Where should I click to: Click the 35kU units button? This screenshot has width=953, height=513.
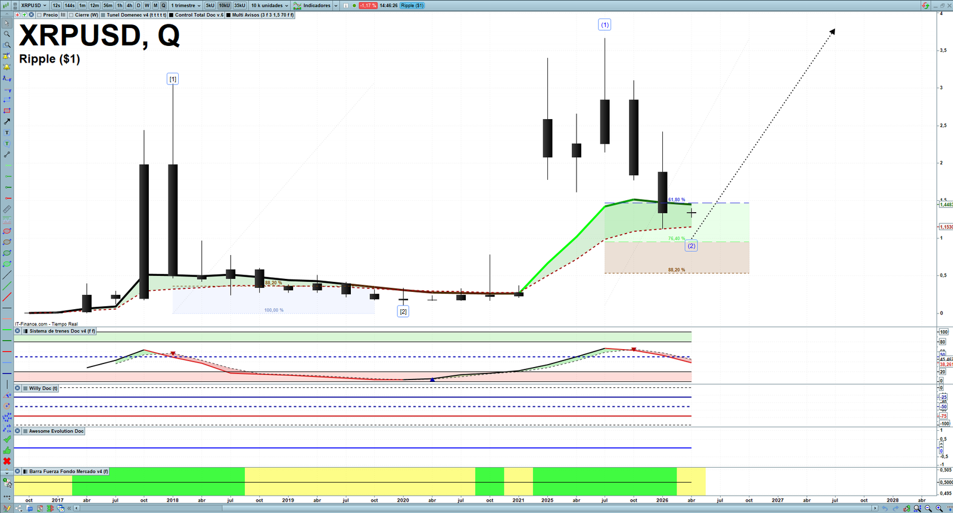coord(239,5)
